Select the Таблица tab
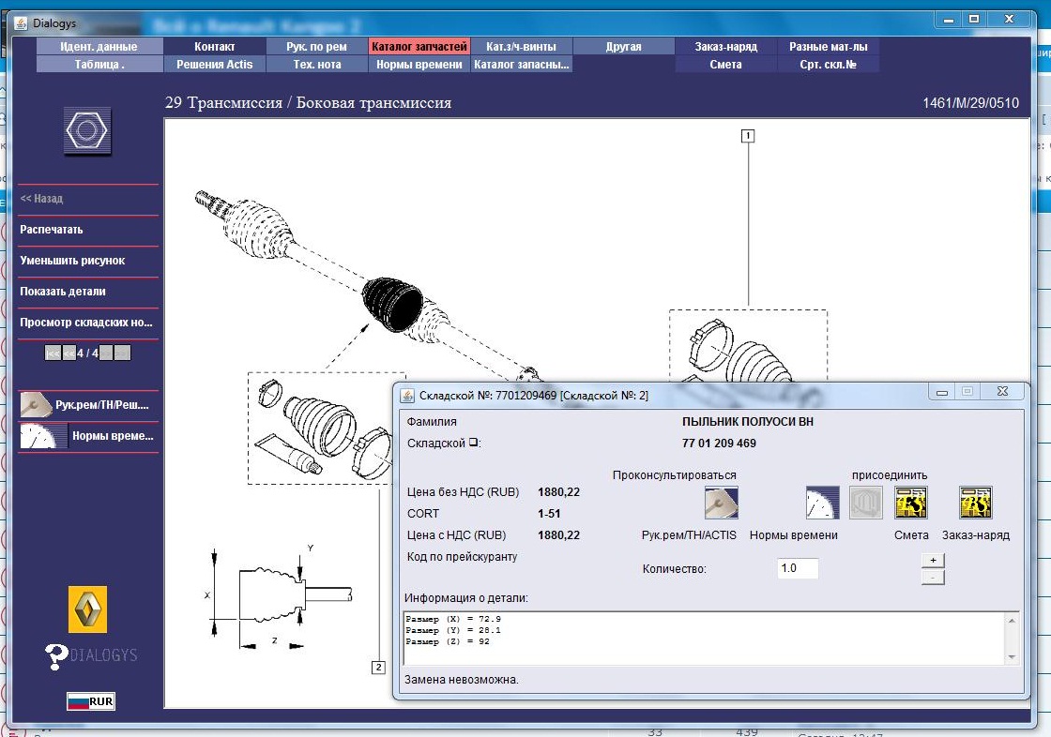 (x=99, y=65)
